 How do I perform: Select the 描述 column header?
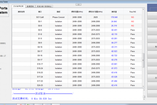point(58,12)
